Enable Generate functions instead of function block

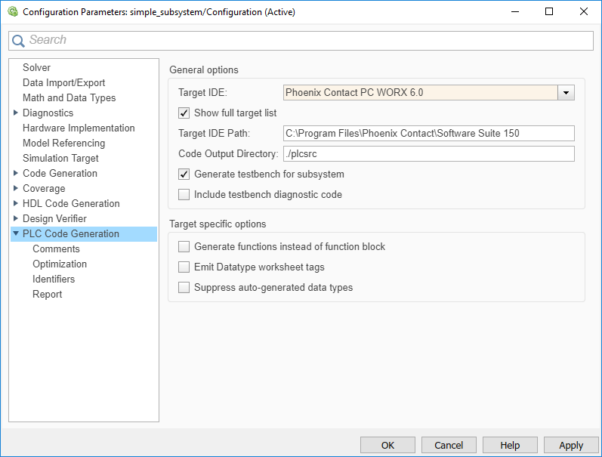[184, 247]
